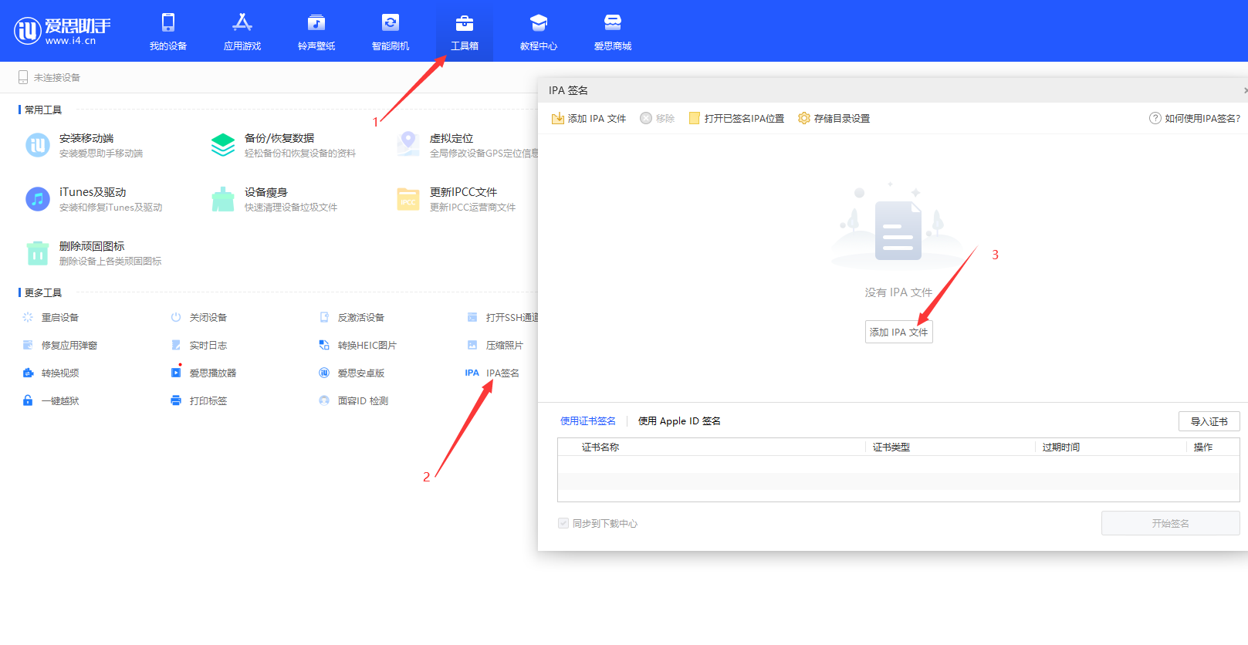Open the 应用游戏 tab

[x=242, y=32]
